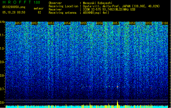171x108 pixels.
Task: Click the Observer name Masayuki Kobayashi
Action: click(x=97, y=3)
